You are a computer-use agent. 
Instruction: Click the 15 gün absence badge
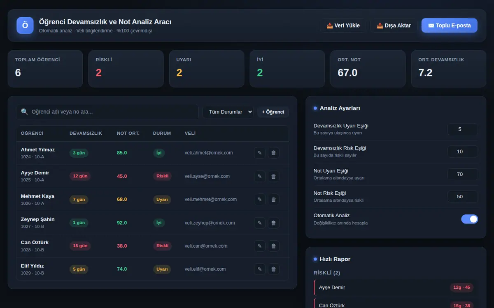coord(80,246)
